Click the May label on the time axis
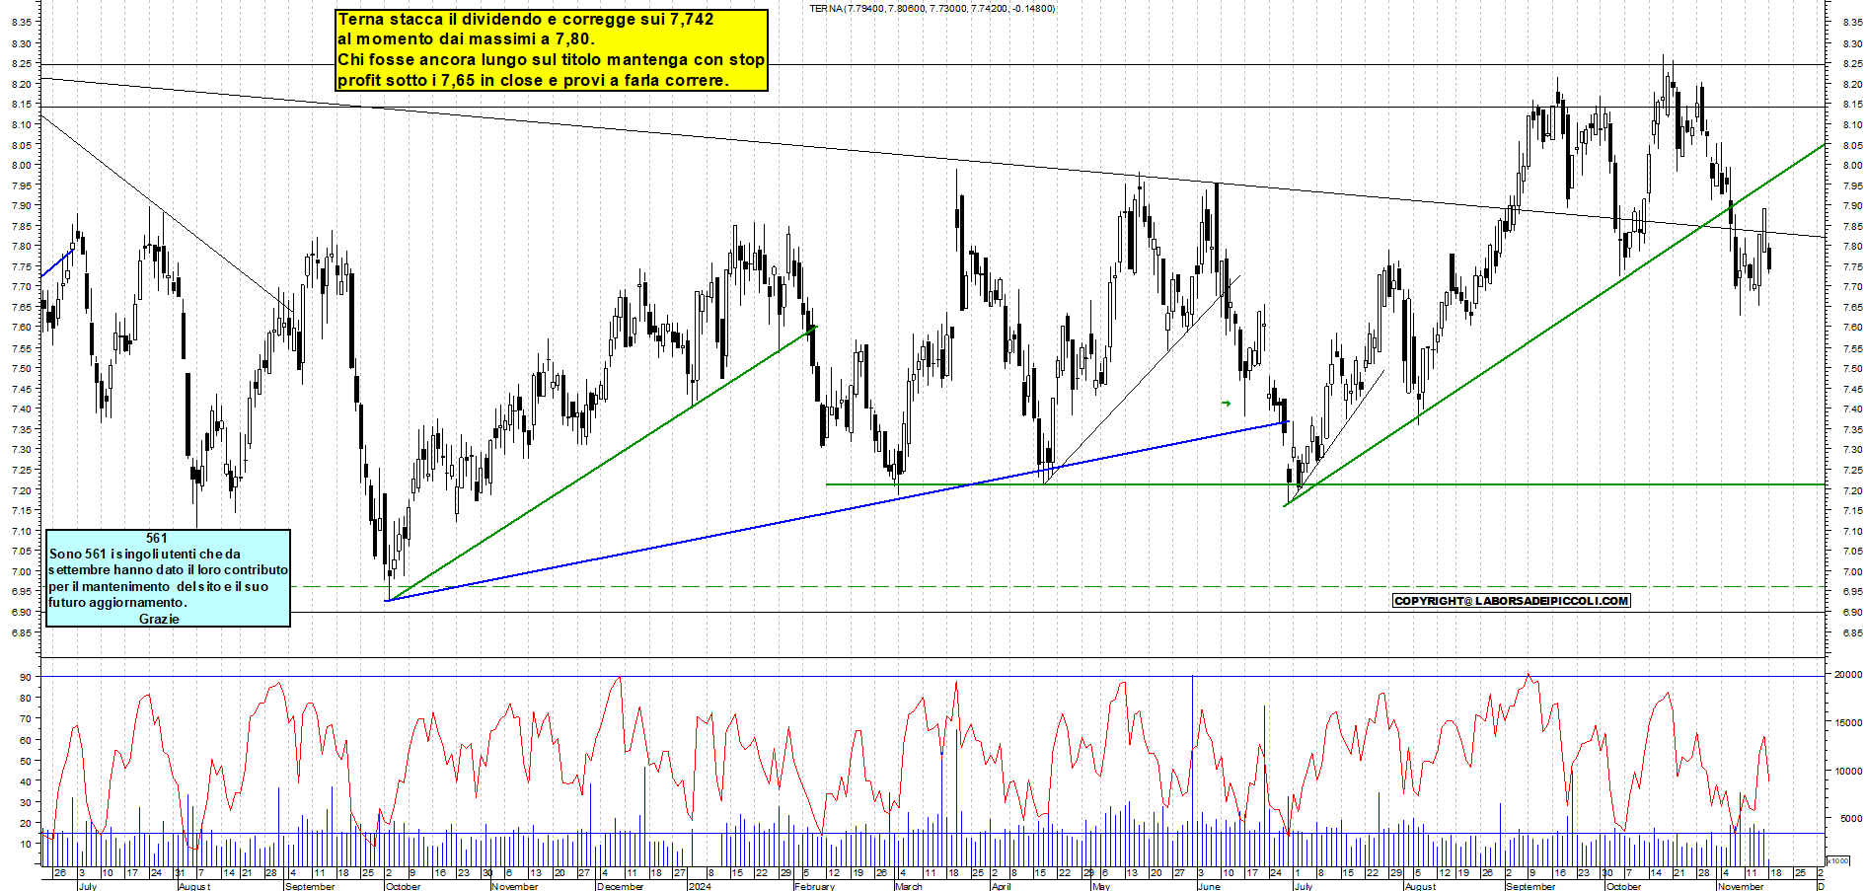 pos(1101,886)
